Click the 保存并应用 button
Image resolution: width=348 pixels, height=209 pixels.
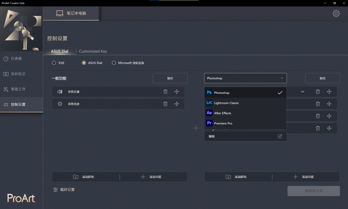point(314,191)
